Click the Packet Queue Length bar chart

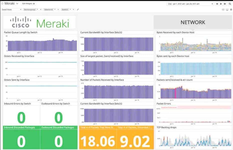click(x=42, y=45)
